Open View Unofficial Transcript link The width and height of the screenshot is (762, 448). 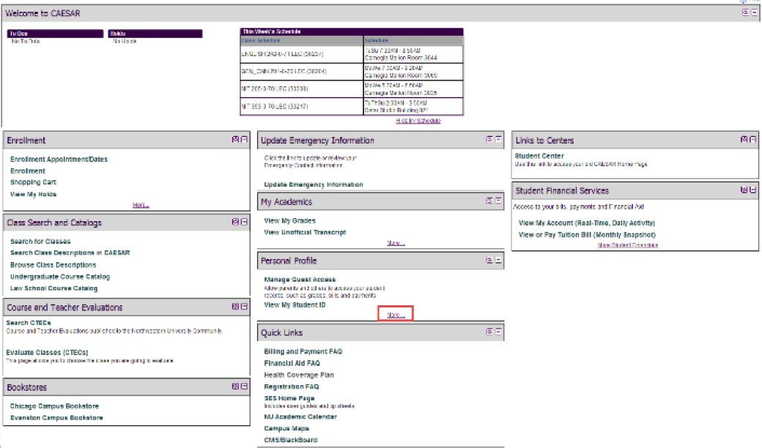click(x=305, y=233)
